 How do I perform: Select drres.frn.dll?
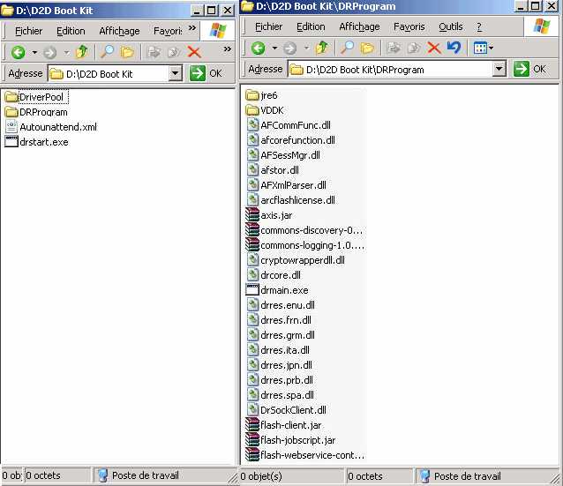point(279,320)
